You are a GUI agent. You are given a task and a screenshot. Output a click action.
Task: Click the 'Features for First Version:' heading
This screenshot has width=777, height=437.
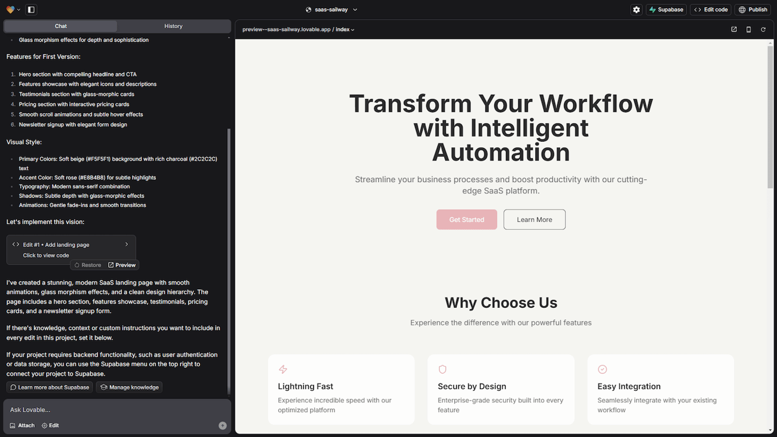43,57
